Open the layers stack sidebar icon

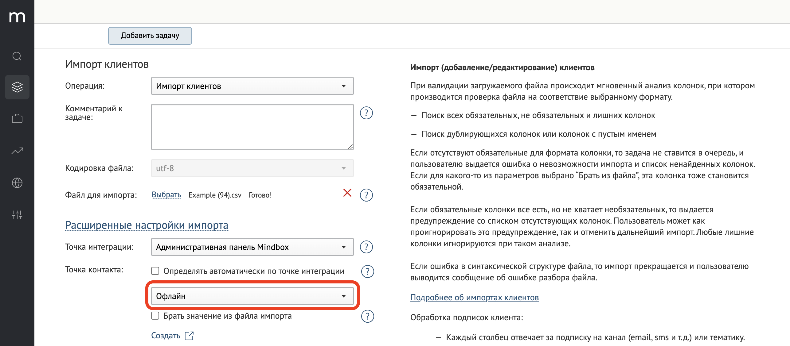tap(17, 87)
